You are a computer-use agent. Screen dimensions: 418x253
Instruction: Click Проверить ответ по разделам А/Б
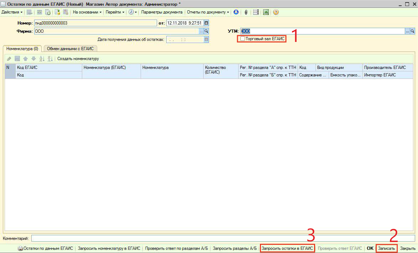pyautogui.click(x=177, y=248)
